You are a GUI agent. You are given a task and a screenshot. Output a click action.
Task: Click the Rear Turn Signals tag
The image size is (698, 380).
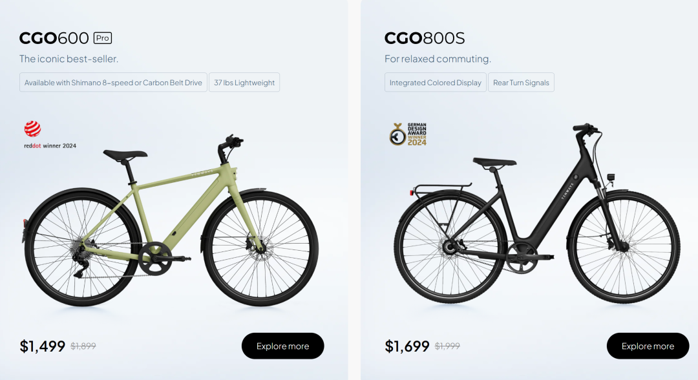point(521,83)
